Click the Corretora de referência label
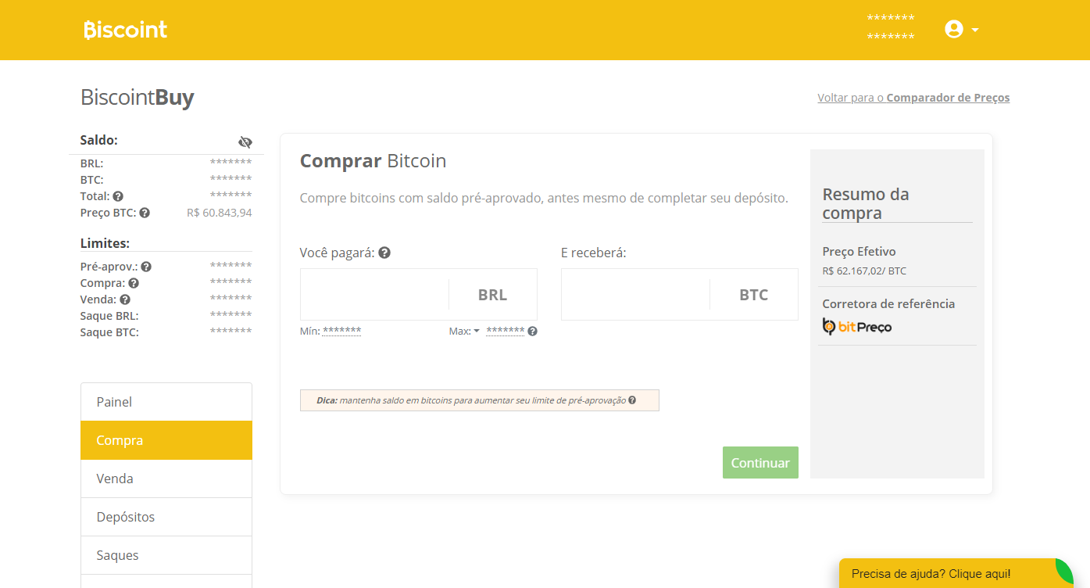Screen dimensions: 1090x588 (888, 303)
